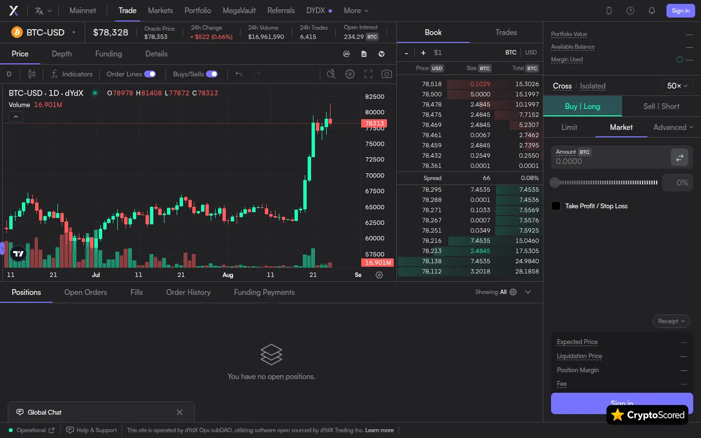The width and height of the screenshot is (701, 438).
Task: Open the 50× leverage dropdown
Action: [677, 86]
